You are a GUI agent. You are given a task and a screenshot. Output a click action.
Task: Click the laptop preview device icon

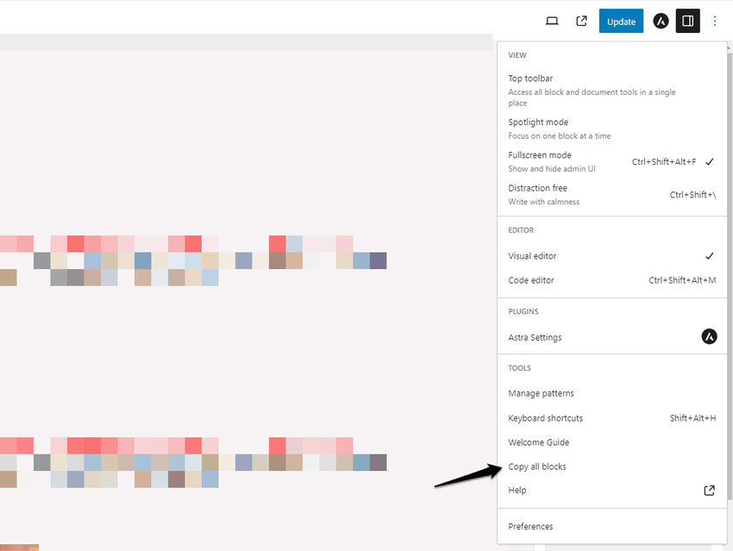pos(553,22)
